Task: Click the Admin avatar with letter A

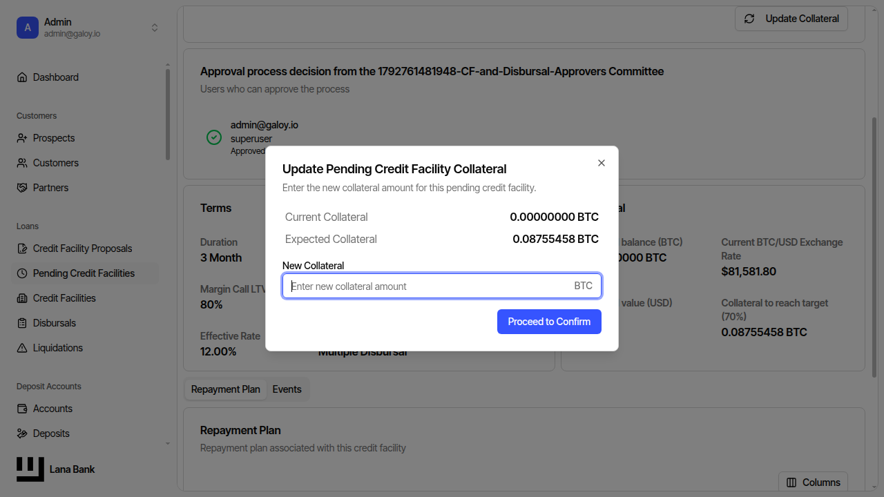Action: click(28, 28)
